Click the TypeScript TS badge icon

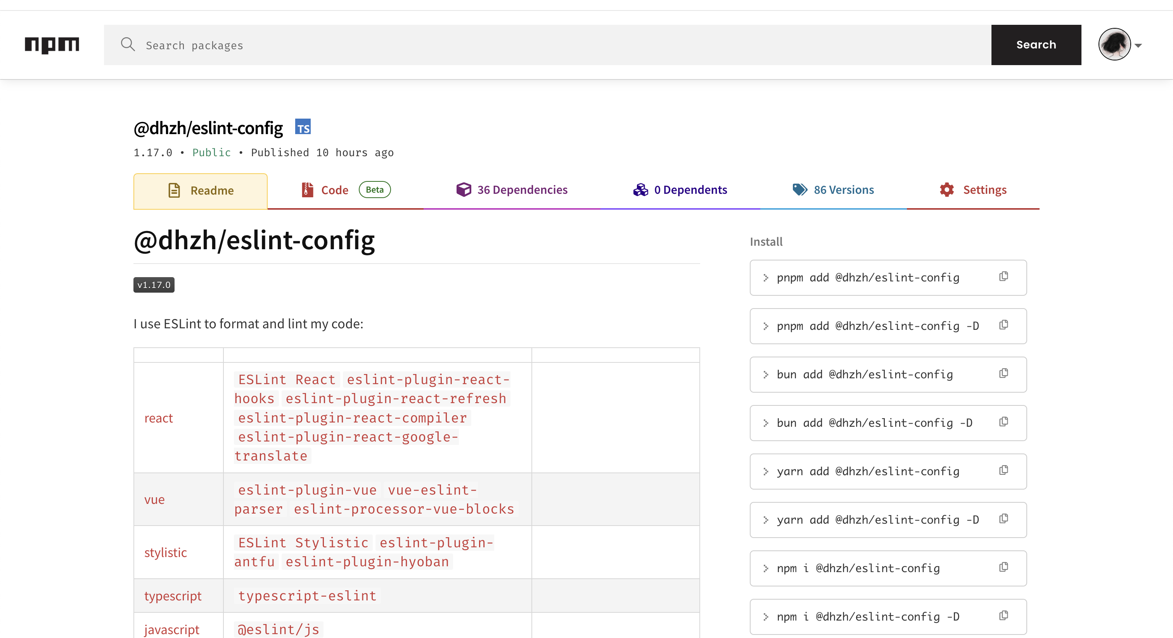303,127
